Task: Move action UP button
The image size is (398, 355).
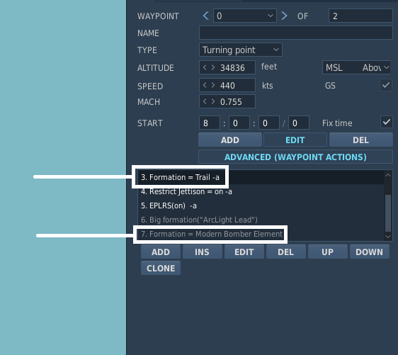Action: [x=328, y=252]
